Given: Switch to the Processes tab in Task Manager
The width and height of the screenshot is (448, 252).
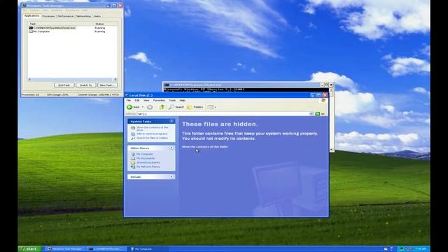Looking at the screenshot, I should coord(48,16).
